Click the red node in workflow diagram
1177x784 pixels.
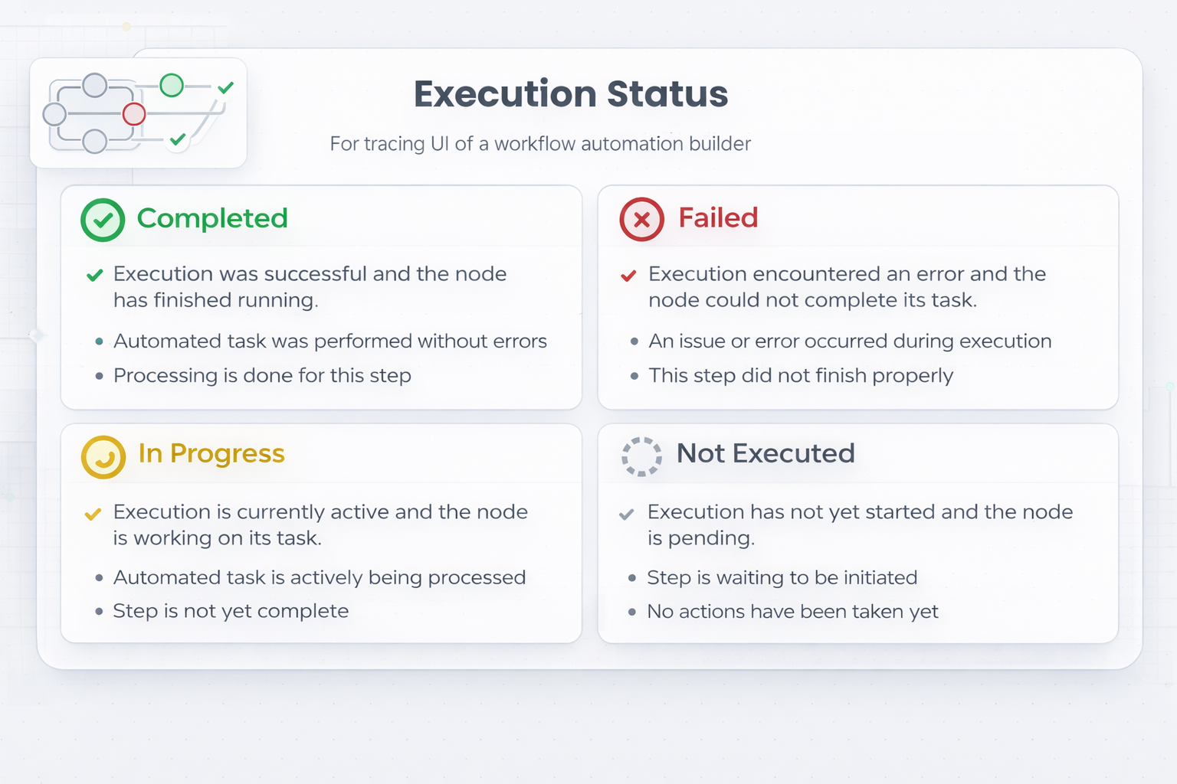[134, 114]
